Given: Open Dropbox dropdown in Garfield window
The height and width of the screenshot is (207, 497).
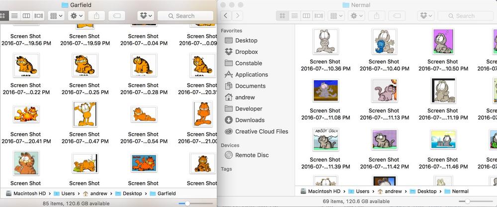Looking at the screenshot, I should click(x=146, y=15).
